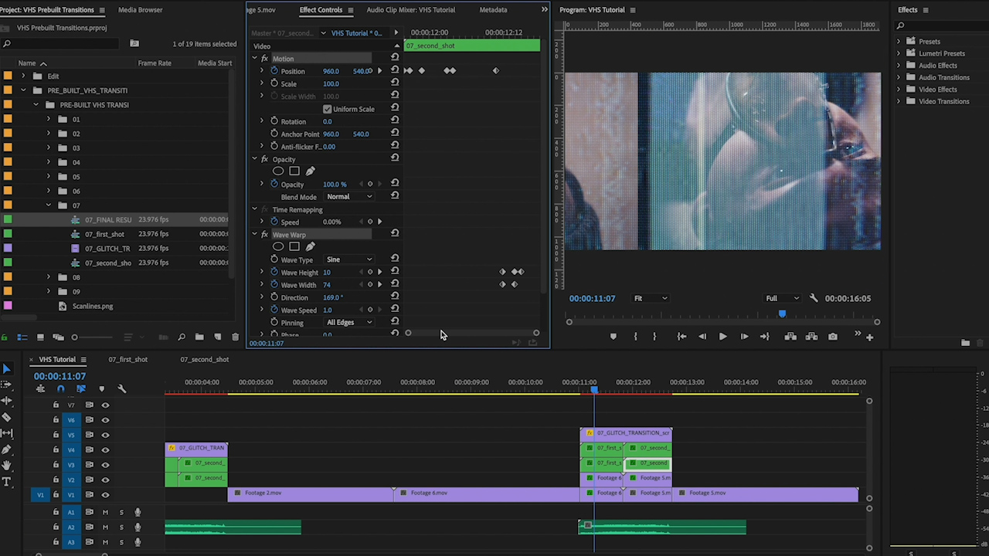Step forward one frame in Program monitor

(x=744, y=337)
